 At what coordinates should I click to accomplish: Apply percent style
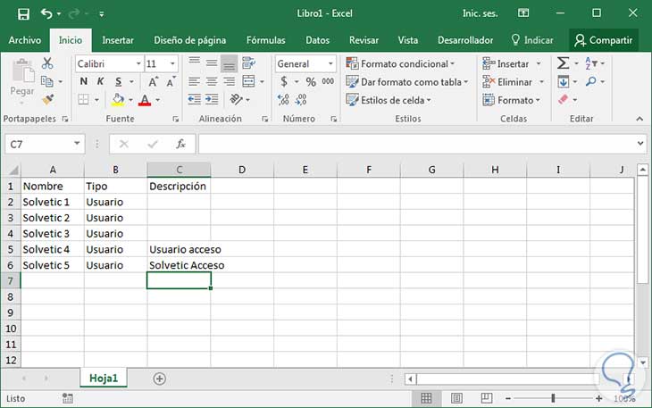coord(311,82)
